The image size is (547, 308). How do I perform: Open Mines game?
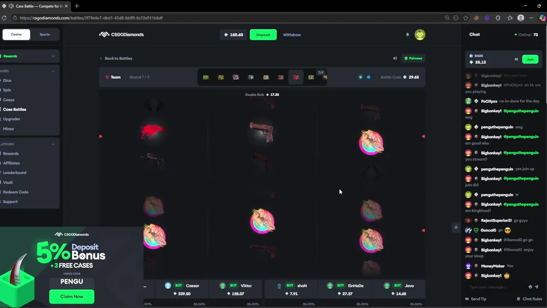point(8,129)
